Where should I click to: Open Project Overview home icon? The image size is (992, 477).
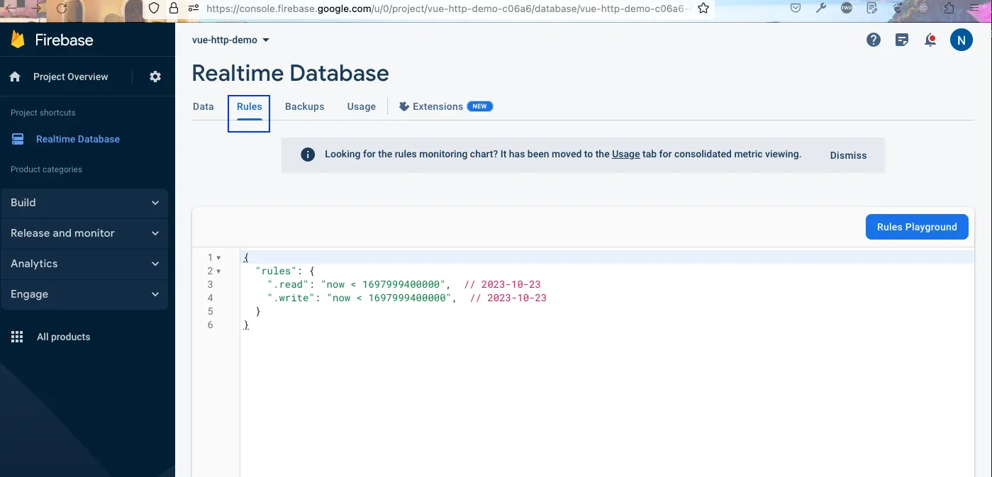pyautogui.click(x=15, y=77)
